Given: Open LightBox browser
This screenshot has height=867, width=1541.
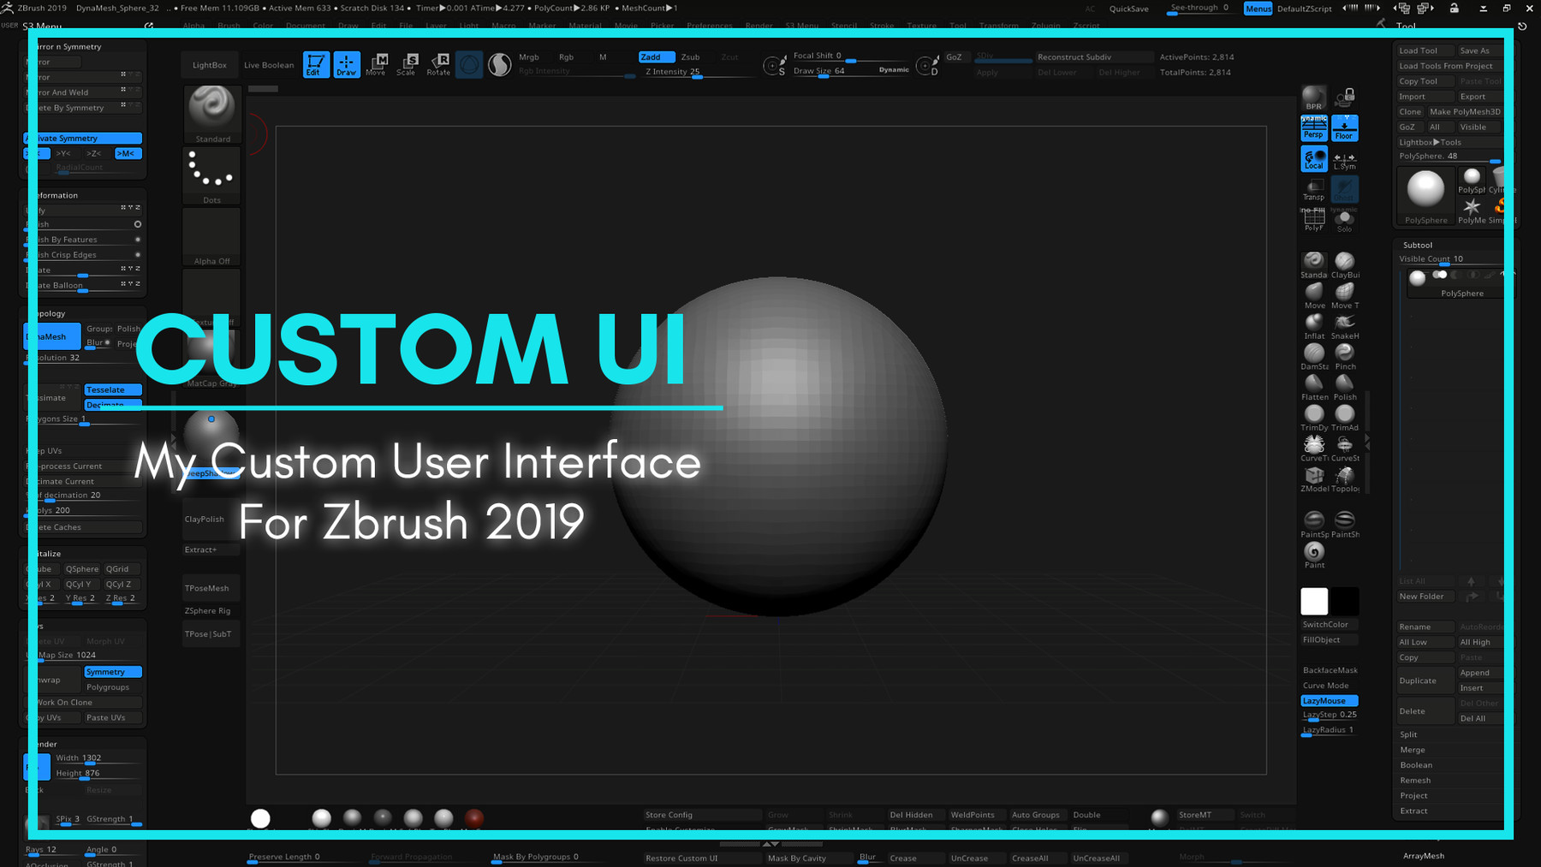Looking at the screenshot, I should tap(210, 65).
